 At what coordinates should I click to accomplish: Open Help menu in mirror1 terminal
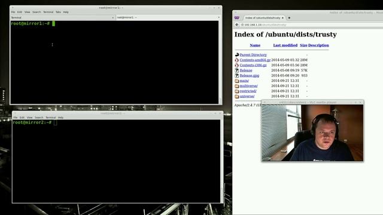[66, 12]
